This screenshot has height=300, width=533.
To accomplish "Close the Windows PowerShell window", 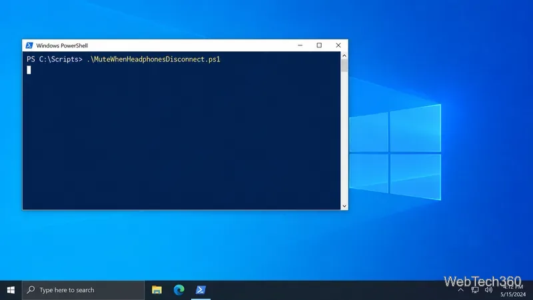I will pos(338,45).
